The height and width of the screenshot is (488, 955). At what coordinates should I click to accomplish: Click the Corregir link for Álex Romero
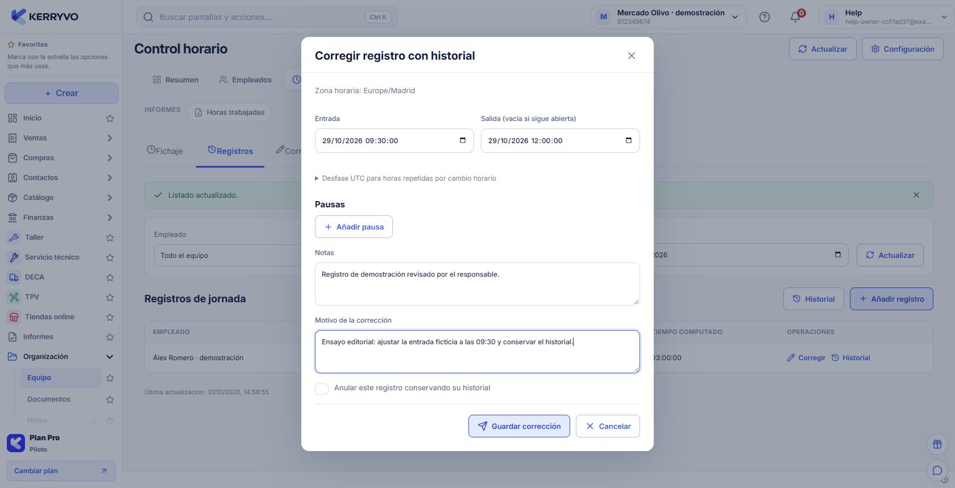(x=806, y=358)
